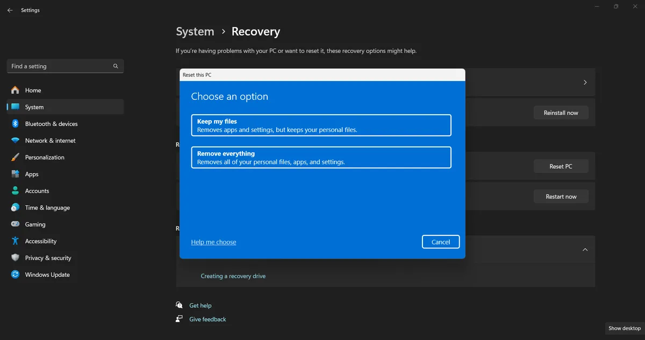Open the Personalization settings page
Viewport: 645px width, 340px height.
pyautogui.click(x=65, y=157)
